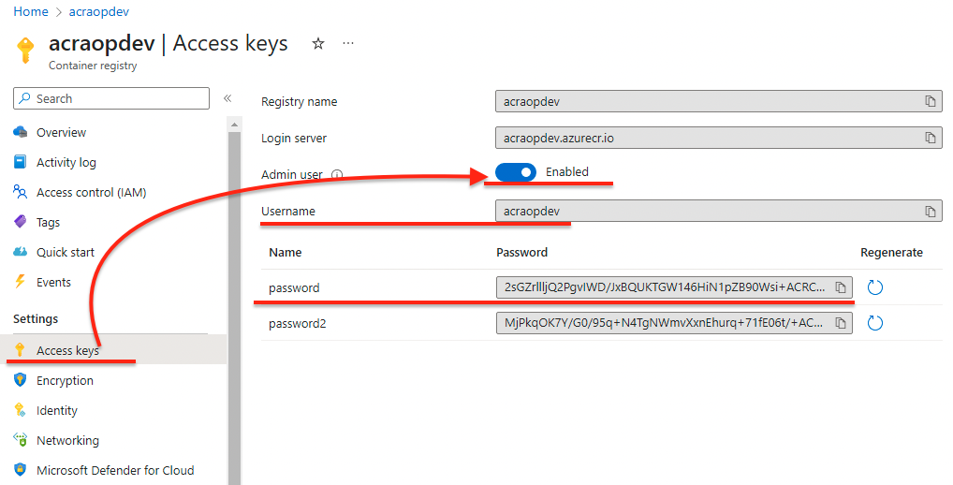
Task: Focus the sidebar Search box
Action: point(111,98)
